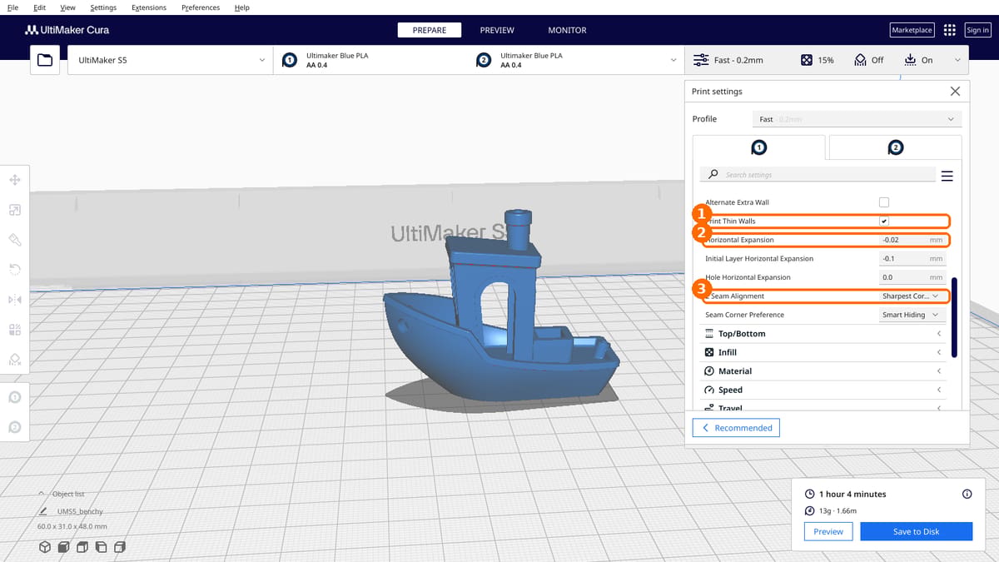Screen dimensions: 999x562
Task: Open the application switcher grid icon
Action: (x=950, y=30)
